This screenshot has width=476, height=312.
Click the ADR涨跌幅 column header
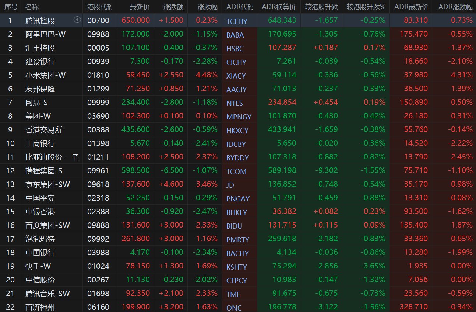[x=455, y=7]
